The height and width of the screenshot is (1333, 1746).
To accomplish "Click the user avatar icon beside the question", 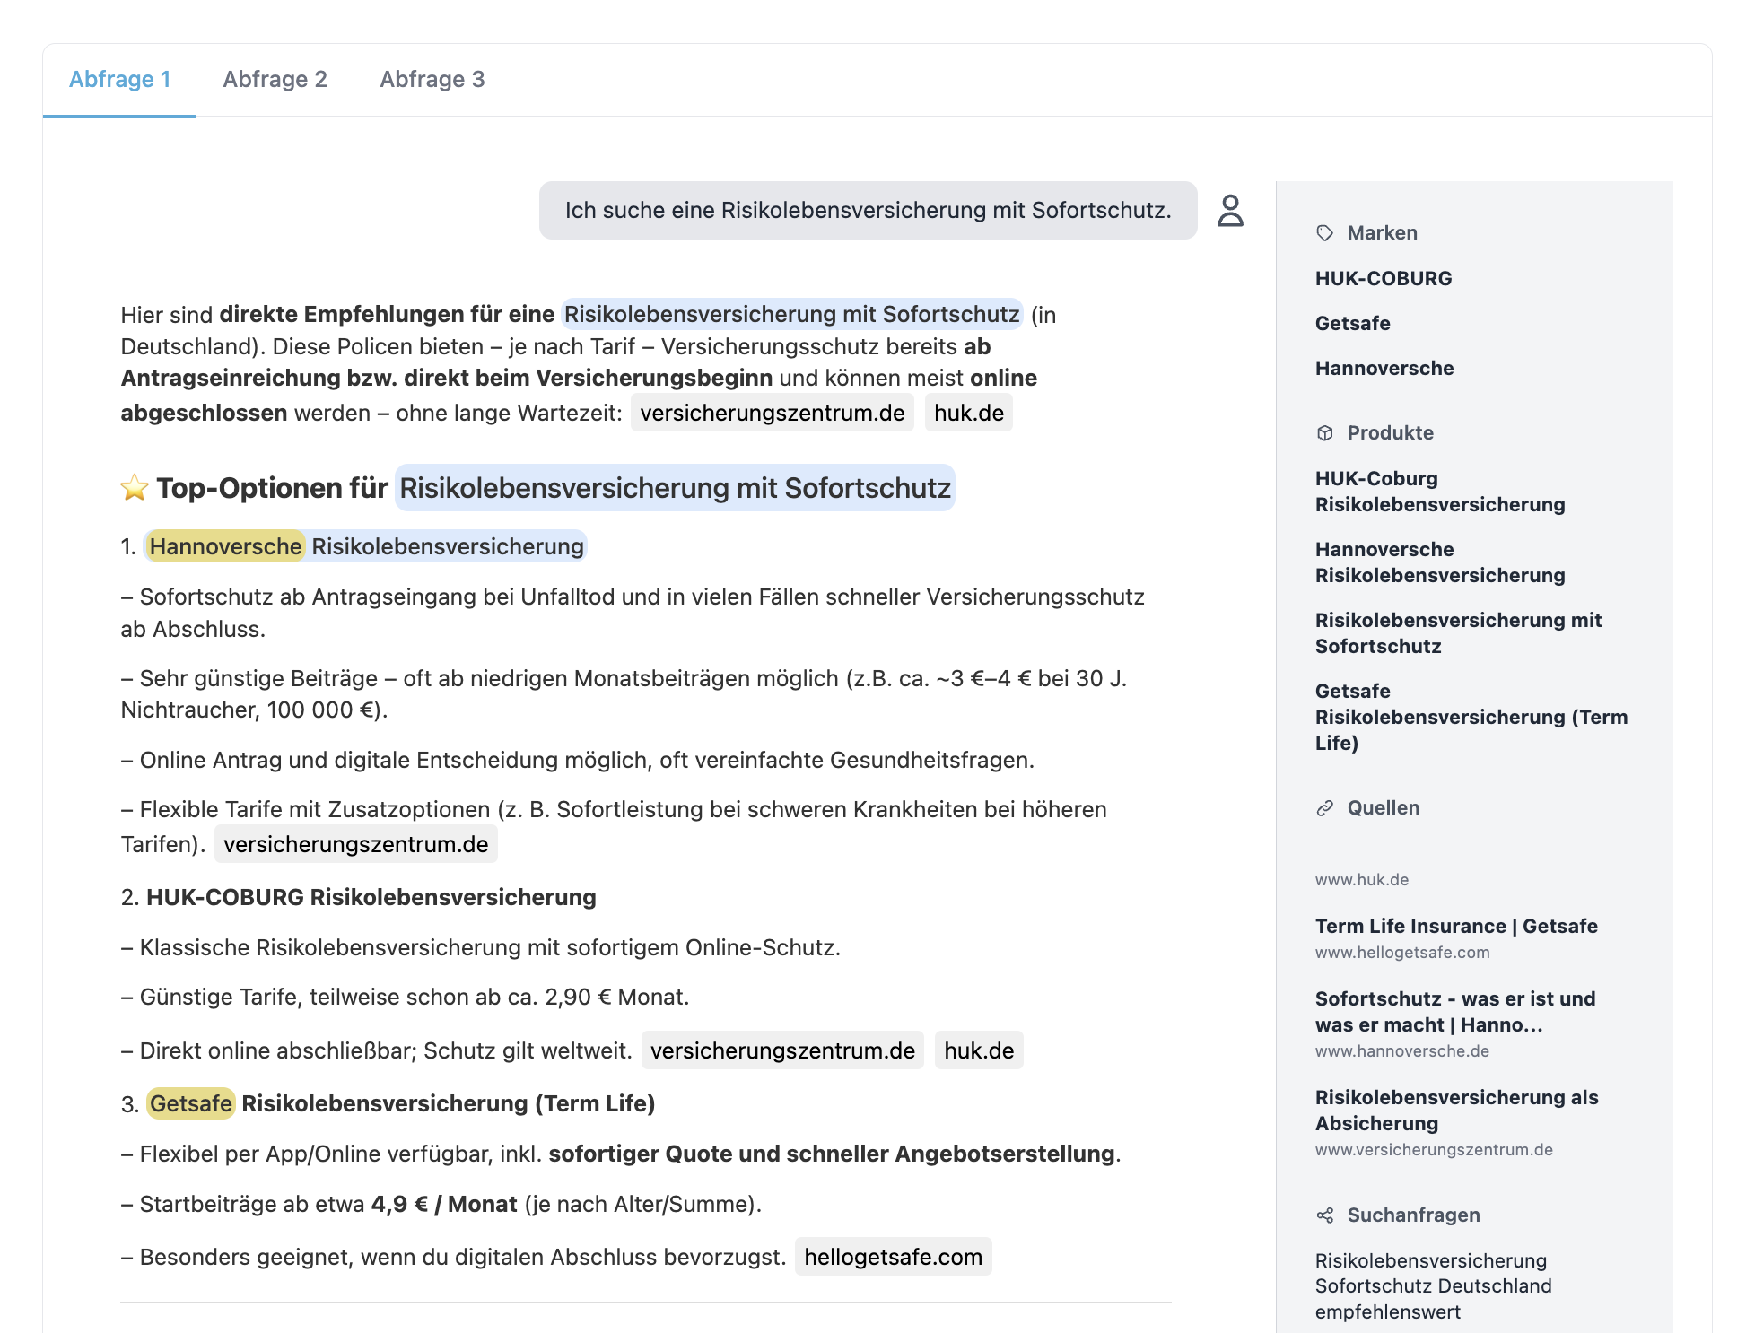I will (1231, 212).
